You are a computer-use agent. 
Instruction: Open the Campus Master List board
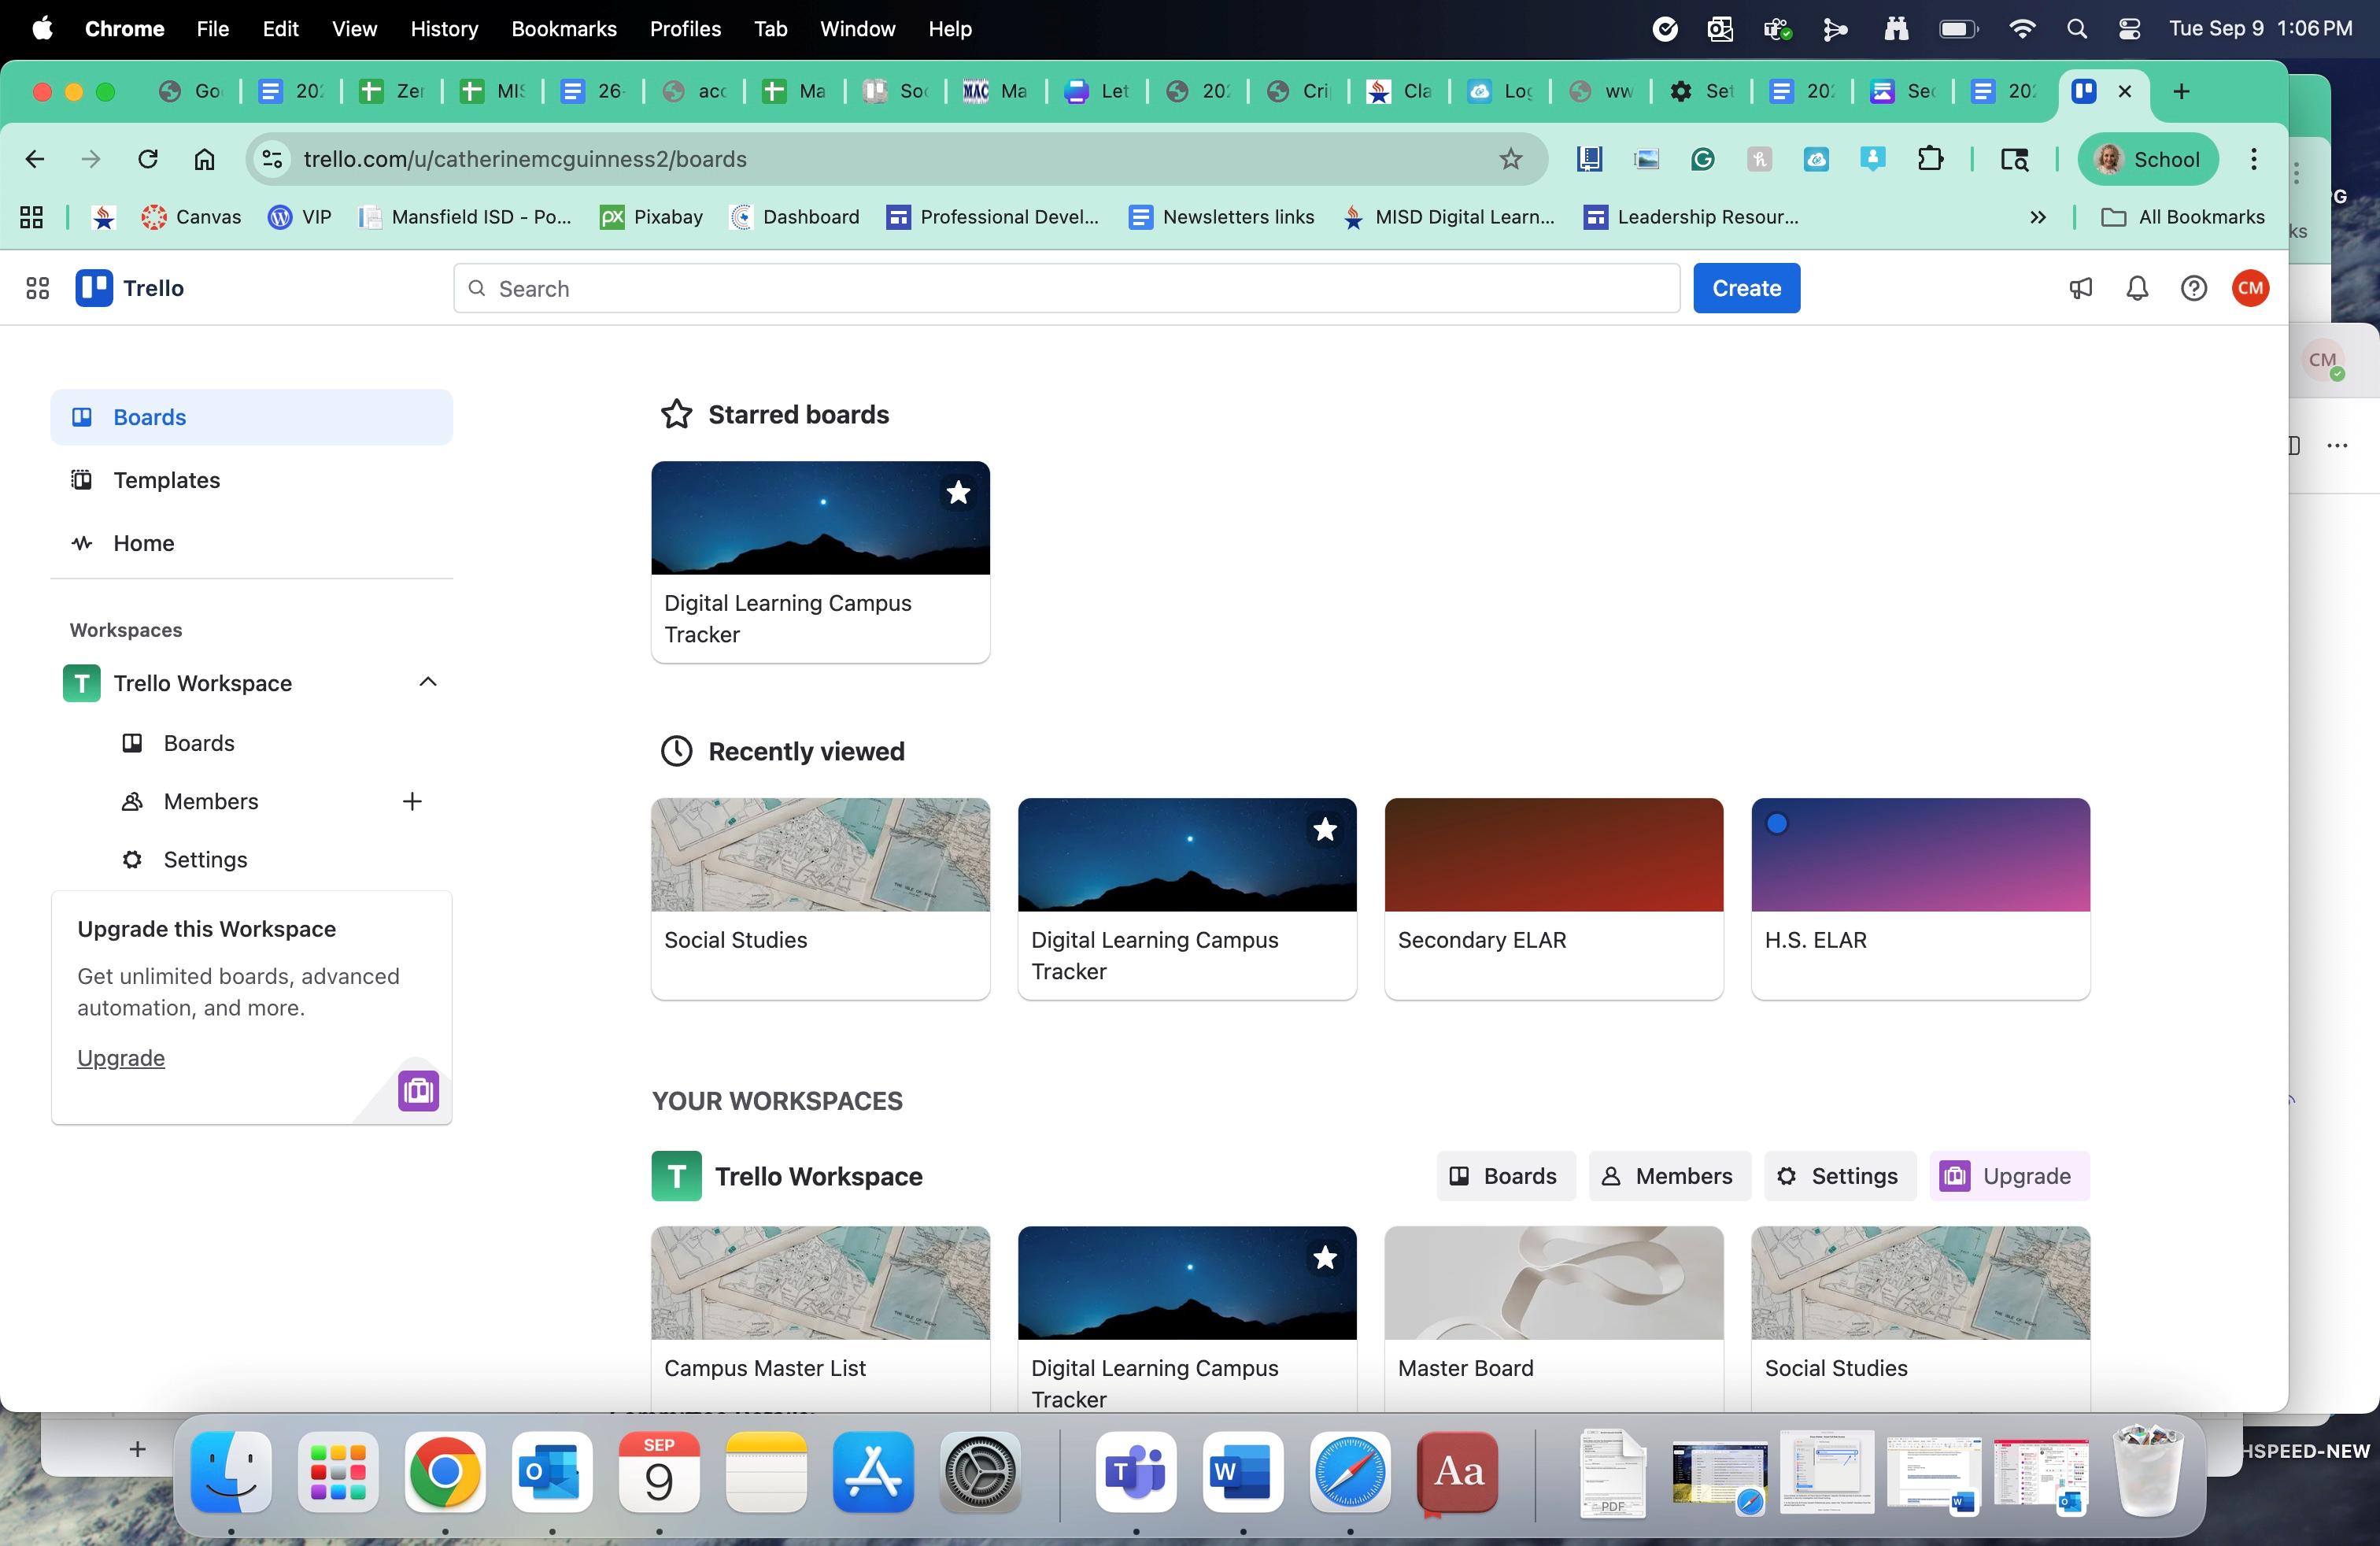820,1318
